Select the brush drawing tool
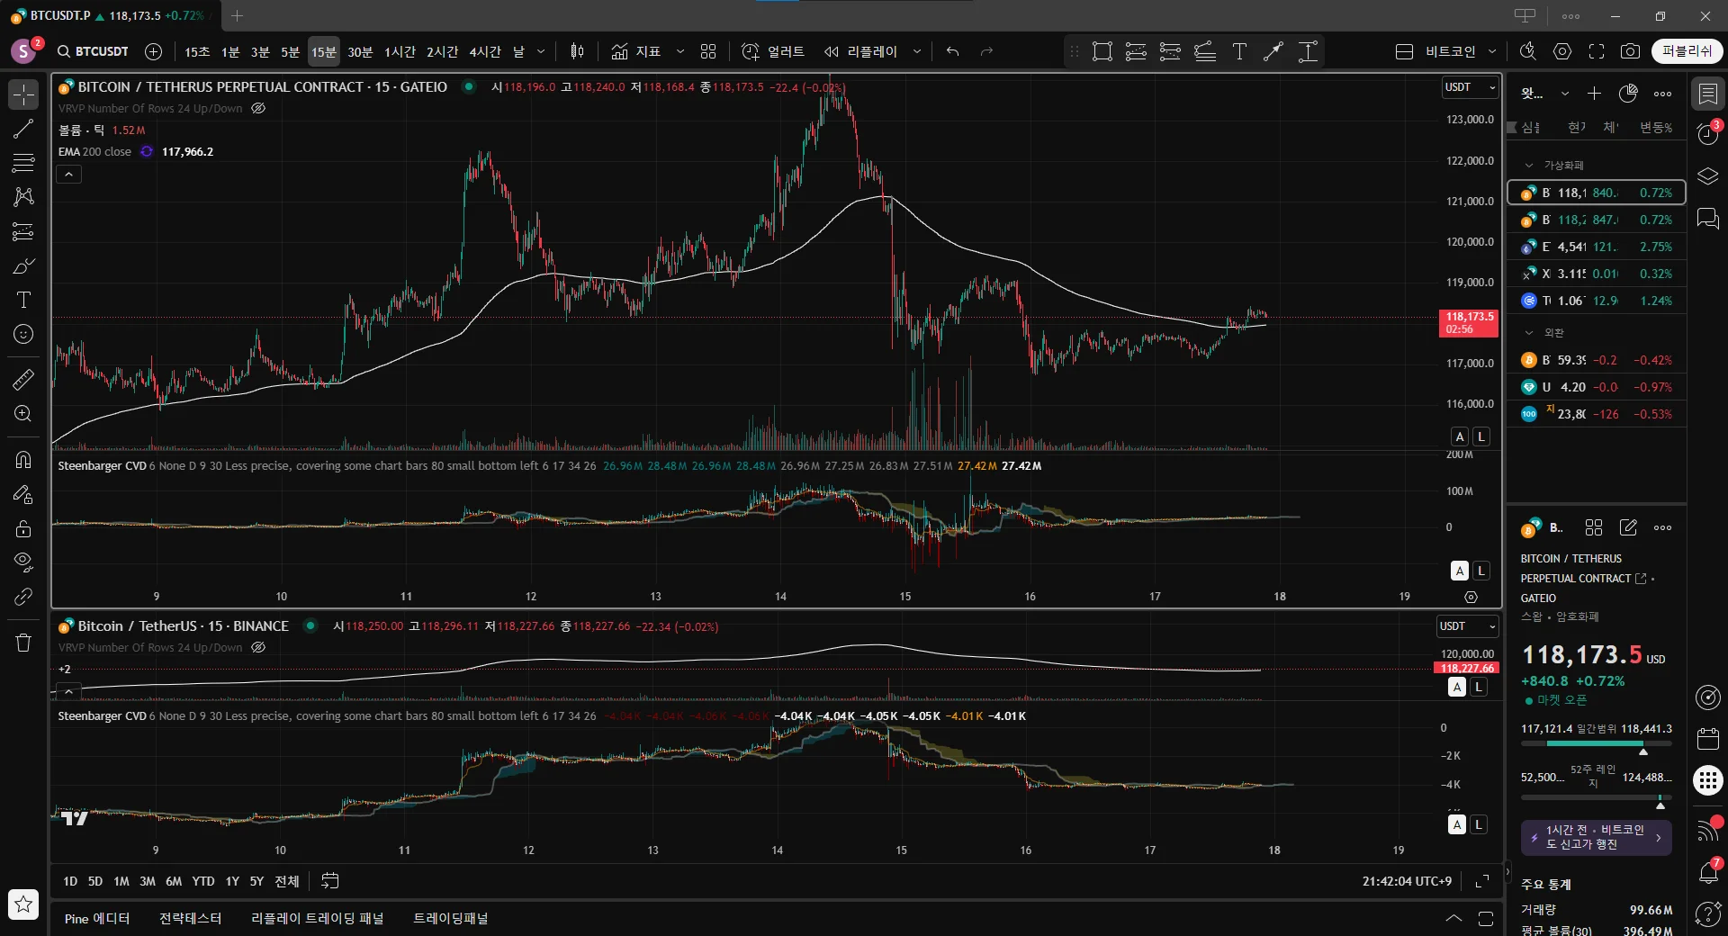Viewport: 1728px width, 936px height. coord(23,265)
